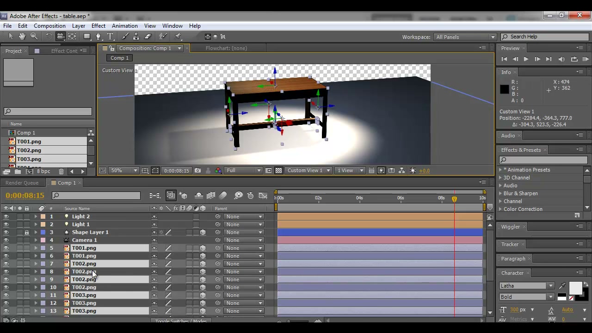The height and width of the screenshot is (333, 592).
Task: Delete selected project item with trash icon
Action: tap(61, 172)
